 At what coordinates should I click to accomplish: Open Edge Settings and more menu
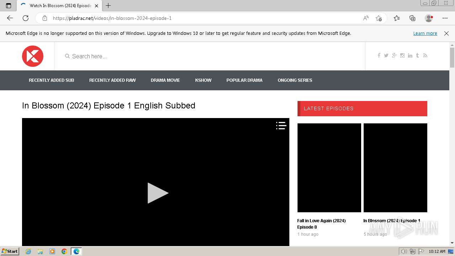[445, 18]
